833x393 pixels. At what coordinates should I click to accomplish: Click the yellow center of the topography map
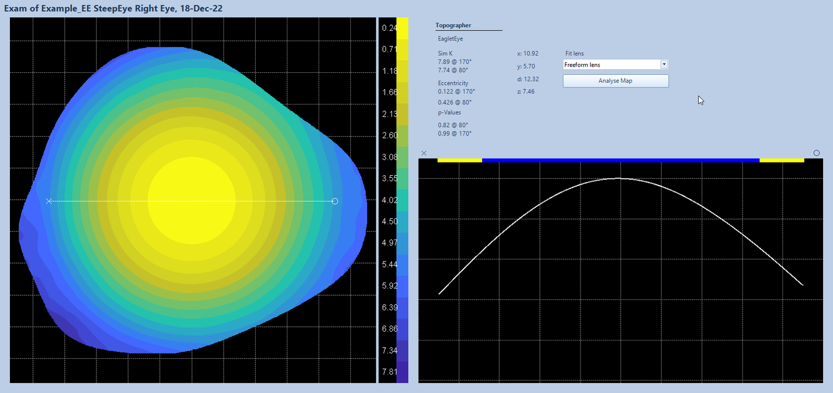(x=192, y=201)
